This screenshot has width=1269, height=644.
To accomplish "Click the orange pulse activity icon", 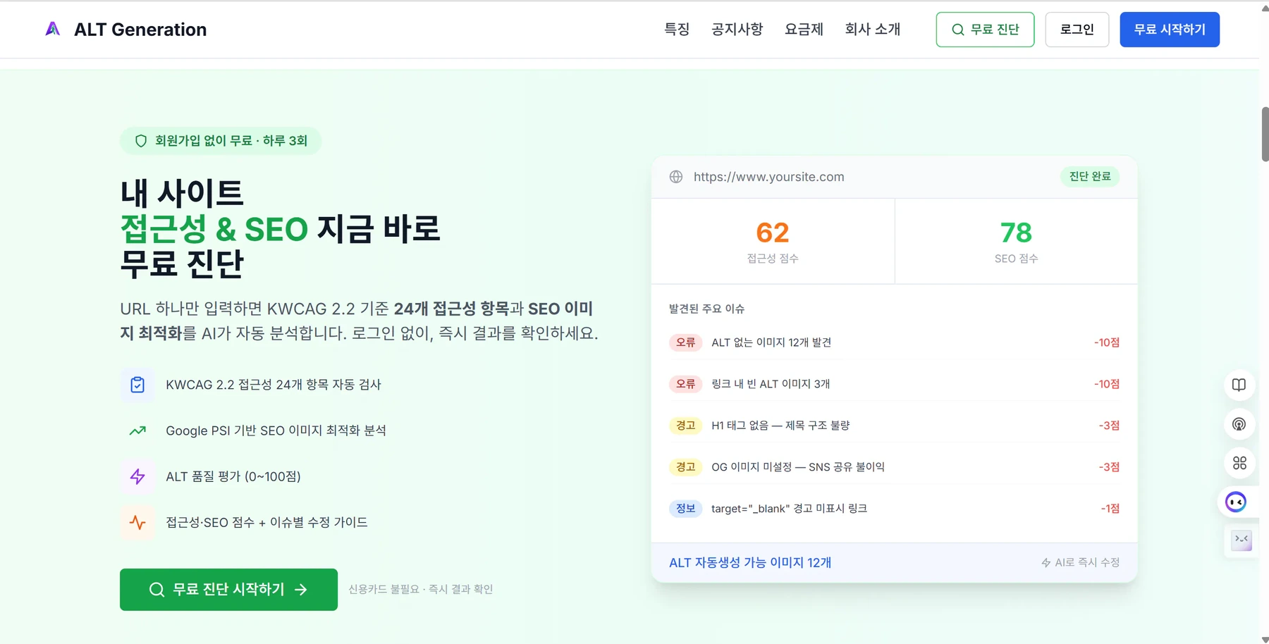I will [x=137, y=522].
